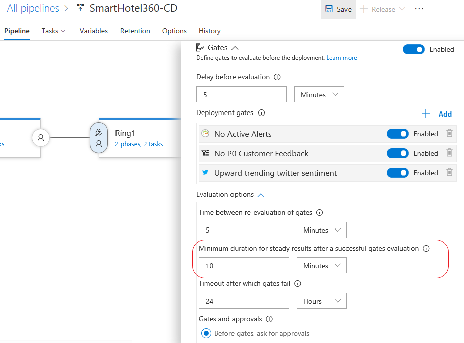Delete the Upward trending twitter sentiment gate
This screenshot has width=464, height=343.
tap(449, 173)
